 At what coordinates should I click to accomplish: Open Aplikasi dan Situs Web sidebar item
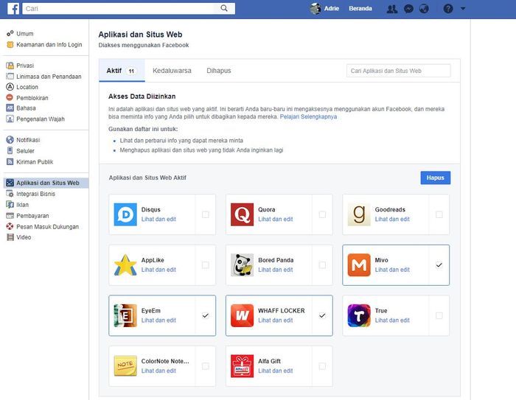pos(46,183)
